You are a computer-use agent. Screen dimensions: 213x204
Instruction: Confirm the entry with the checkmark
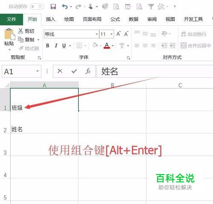(74, 71)
